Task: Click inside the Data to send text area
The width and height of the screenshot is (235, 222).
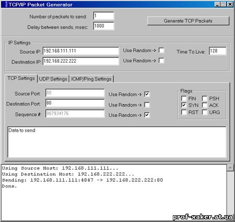Action: click(x=117, y=142)
